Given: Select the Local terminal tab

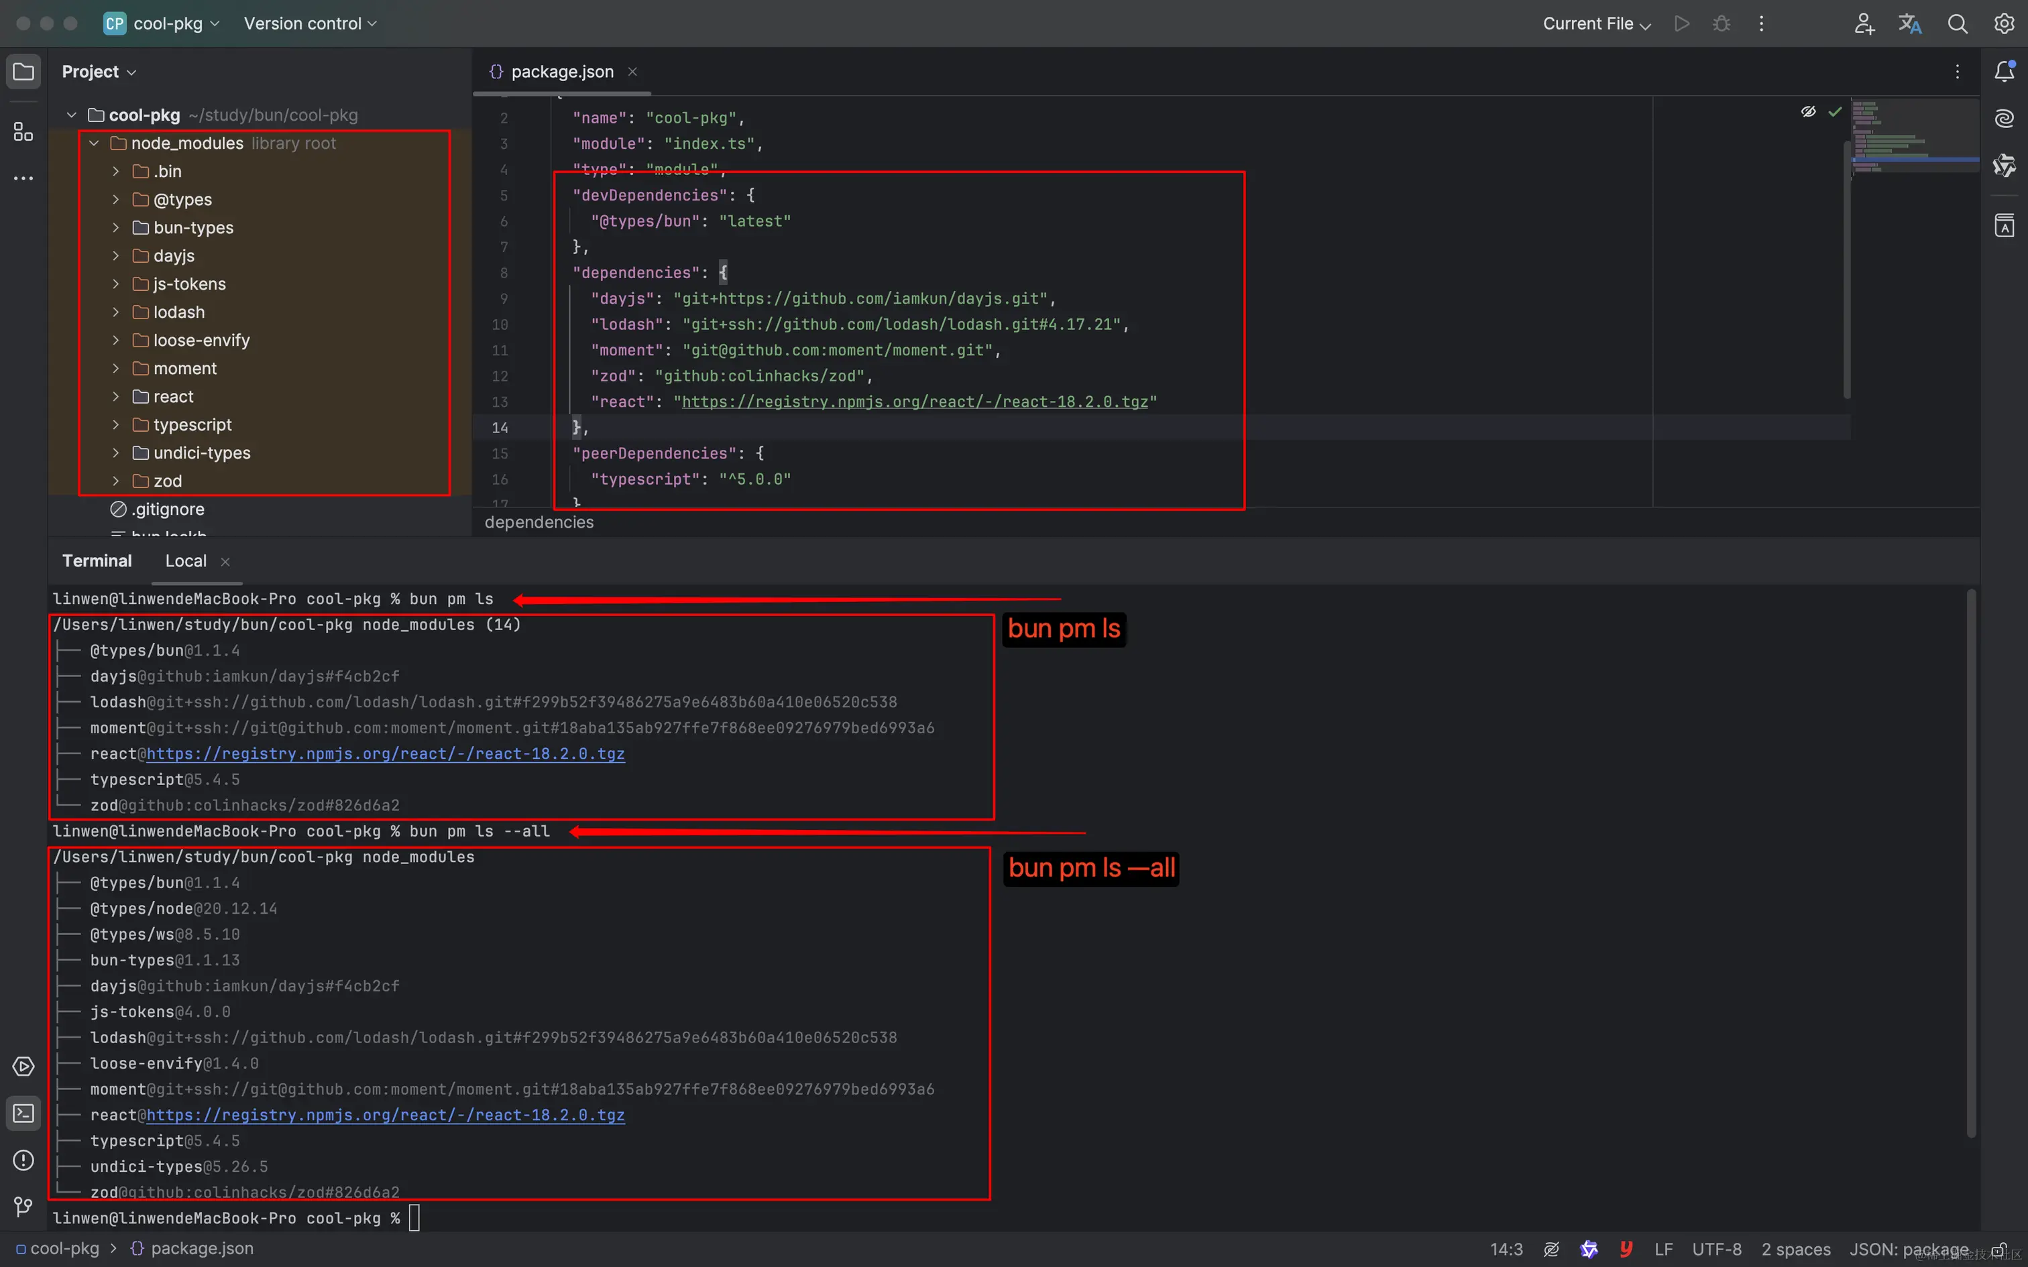Looking at the screenshot, I should [185, 560].
